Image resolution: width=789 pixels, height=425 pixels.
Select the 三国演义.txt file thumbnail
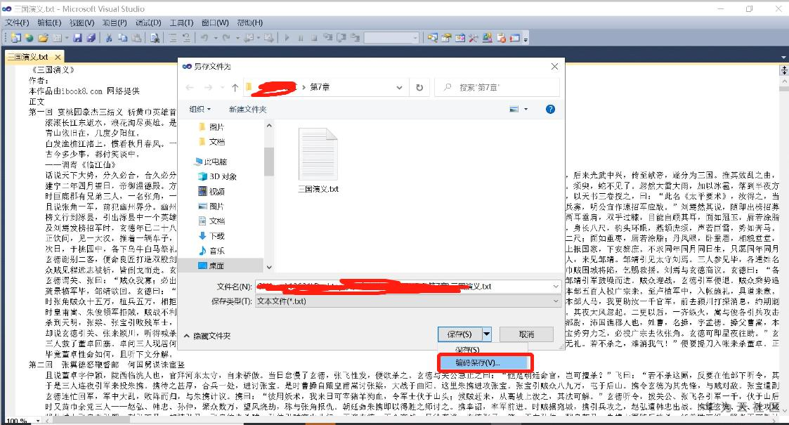coord(318,161)
